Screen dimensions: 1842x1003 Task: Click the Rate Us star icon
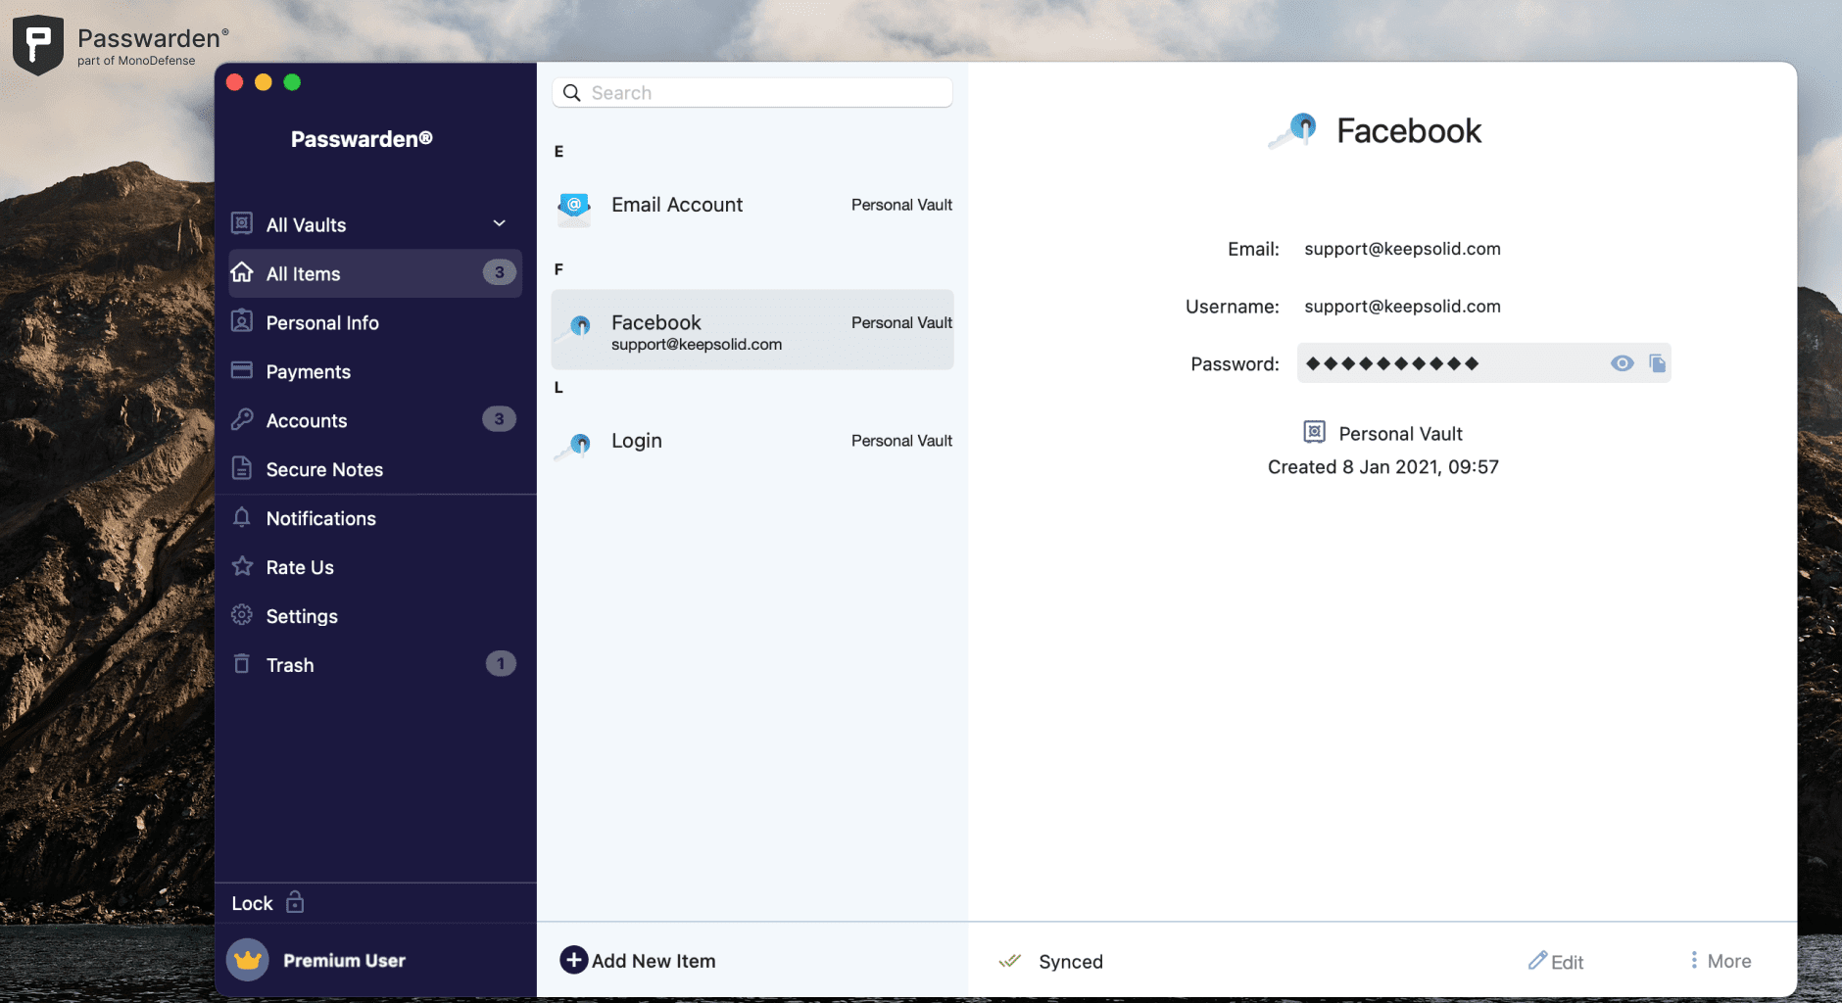(x=242, y=566)
